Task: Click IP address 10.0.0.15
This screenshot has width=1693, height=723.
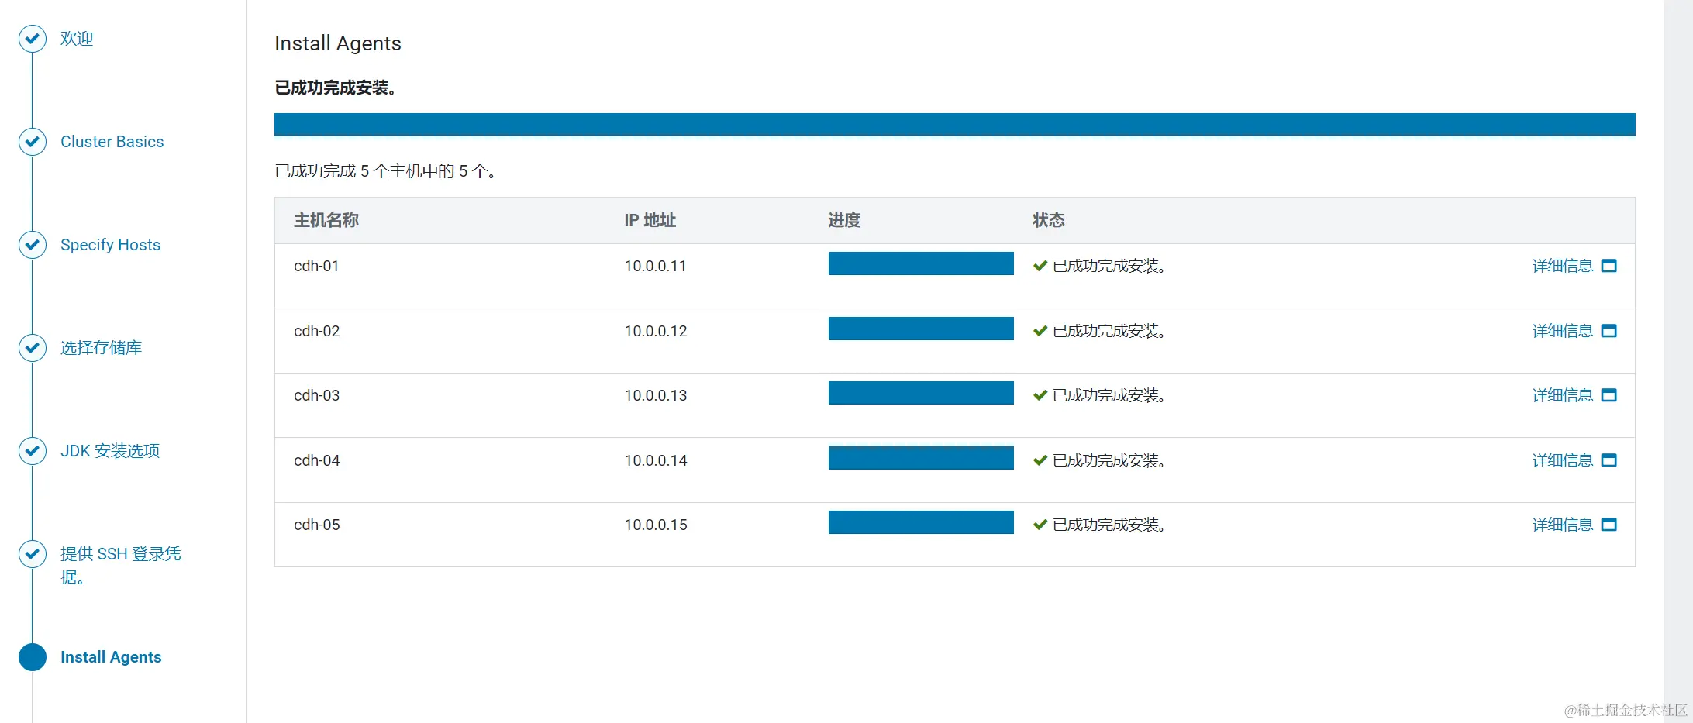Action: (x=656, y=525)
